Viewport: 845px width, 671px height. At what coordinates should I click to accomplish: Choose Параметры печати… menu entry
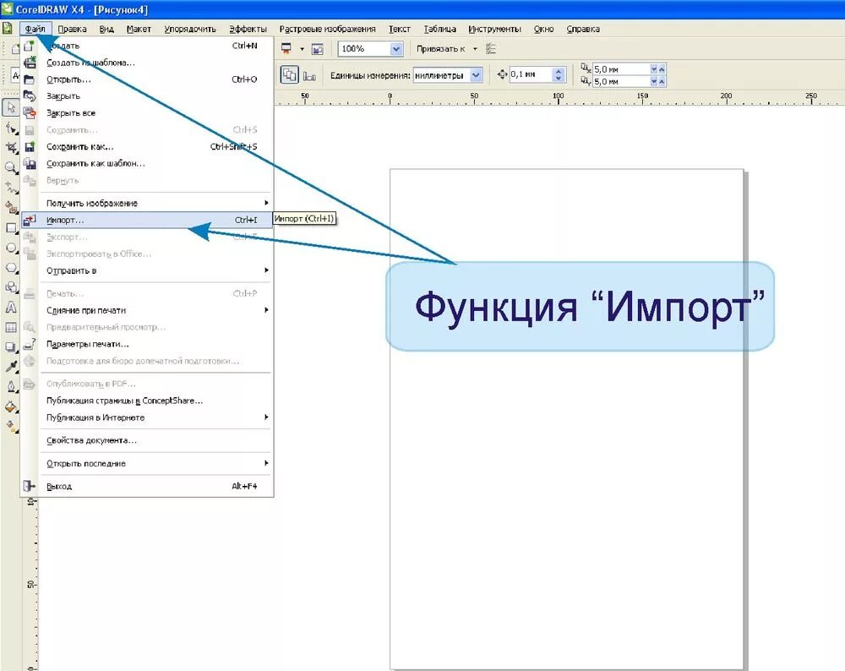pos(146,344)
